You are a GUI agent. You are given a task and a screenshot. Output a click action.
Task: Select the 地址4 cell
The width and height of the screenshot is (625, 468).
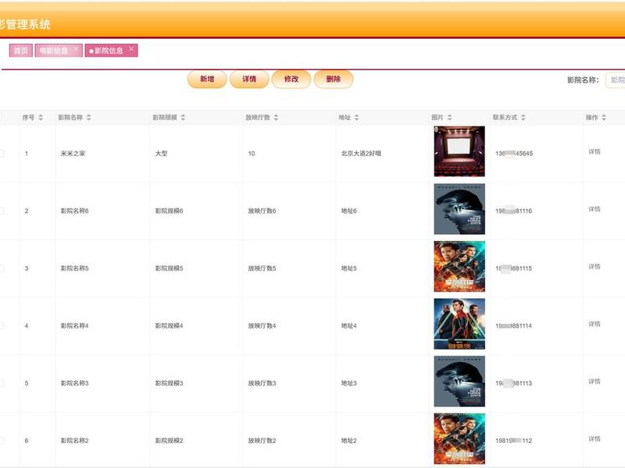348,325
